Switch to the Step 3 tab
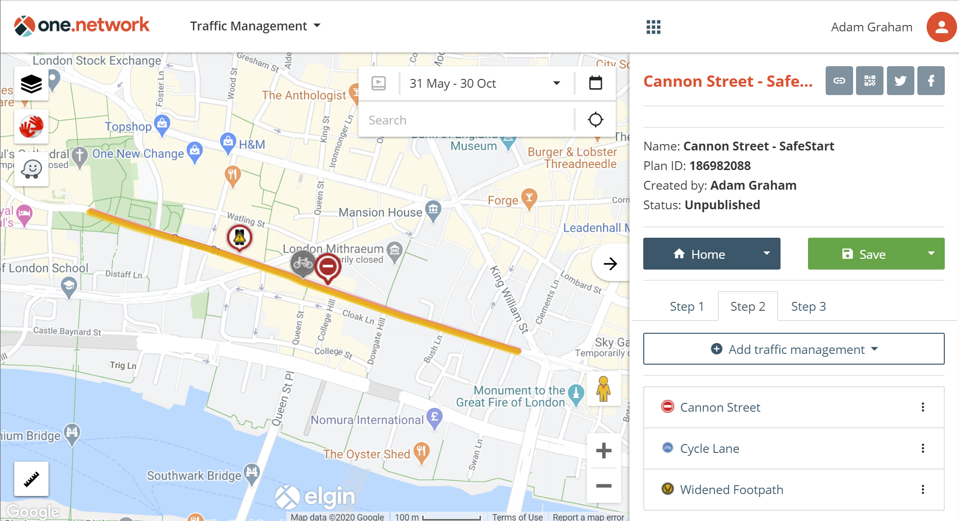The width and height of the screenshot is (959, 521). click(x=808, y=306)
